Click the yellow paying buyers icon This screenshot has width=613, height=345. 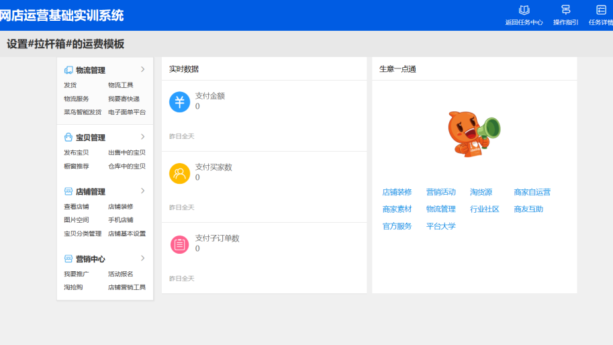(179, 173)
